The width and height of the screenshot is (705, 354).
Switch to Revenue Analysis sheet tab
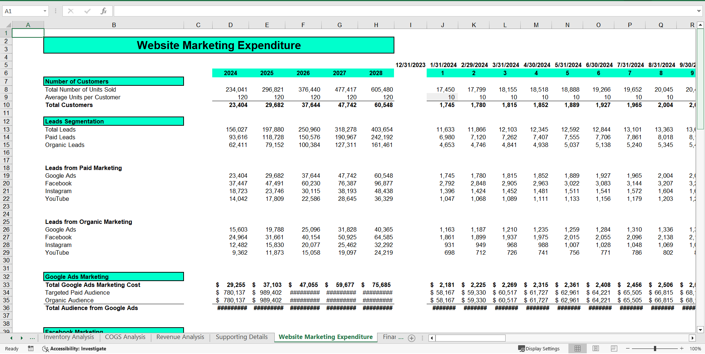pyautogui.click(x=180, y=337)
